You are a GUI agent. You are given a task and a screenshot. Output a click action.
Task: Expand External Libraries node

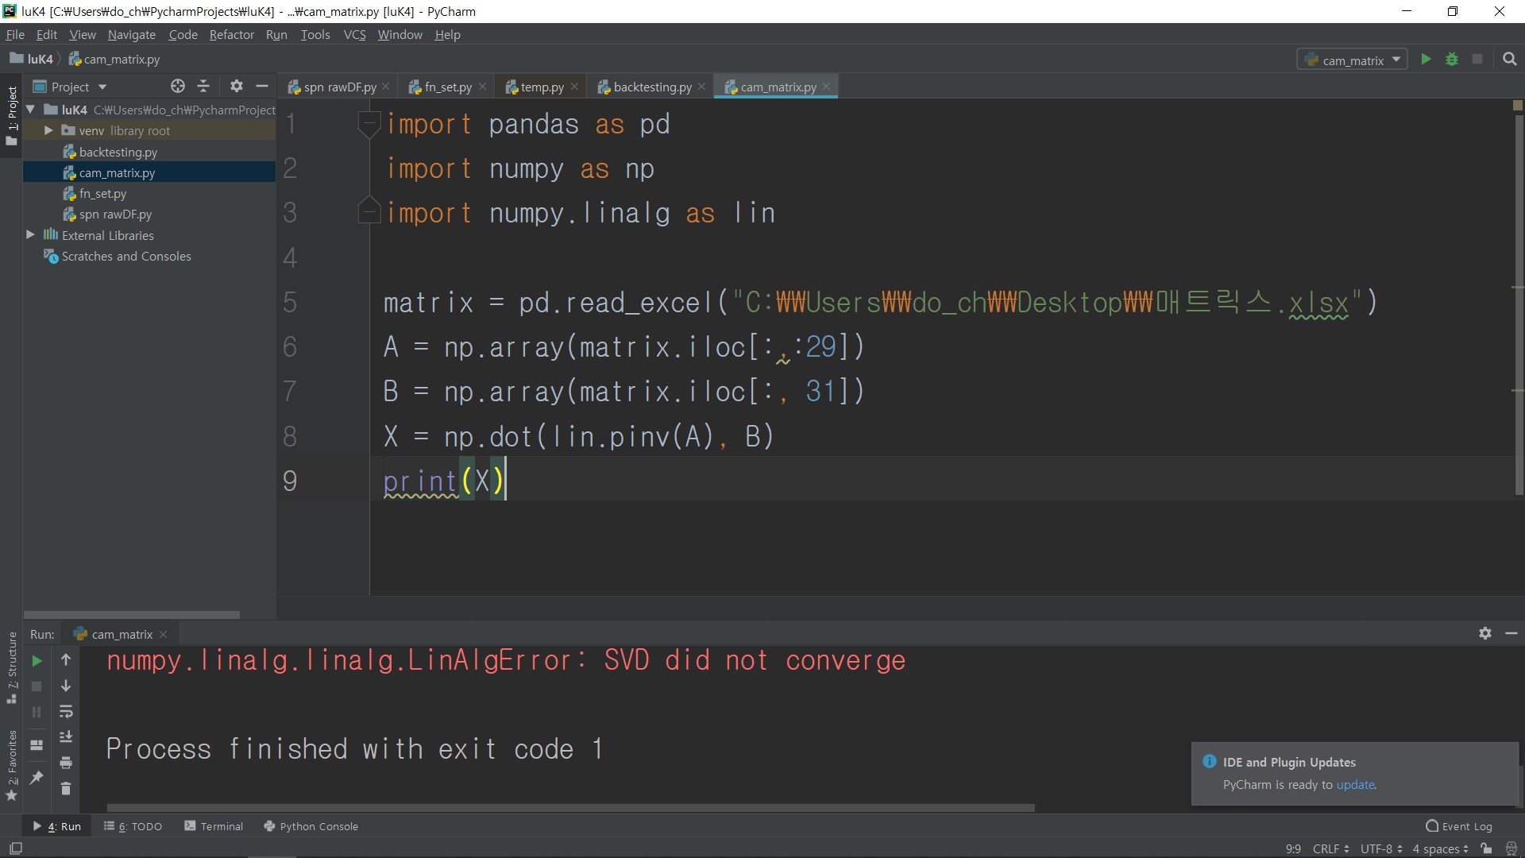30,235
